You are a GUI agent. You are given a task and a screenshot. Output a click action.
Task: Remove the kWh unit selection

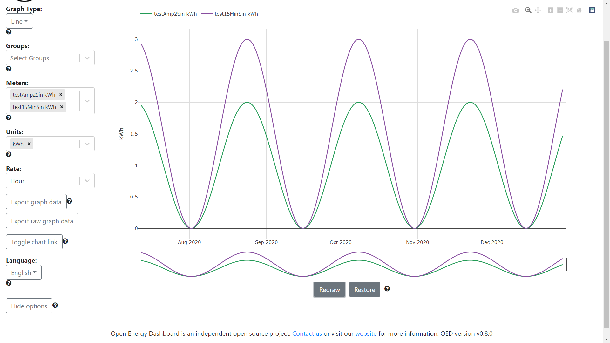click(x=29, y=144)
